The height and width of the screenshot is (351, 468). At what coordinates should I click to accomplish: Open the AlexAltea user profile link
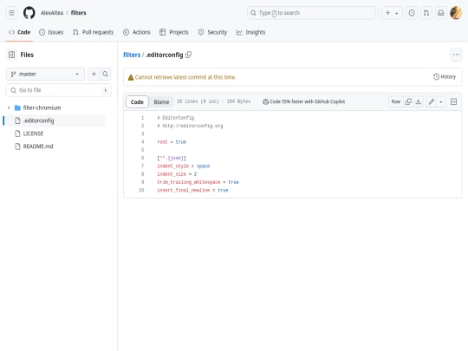point(52,13)
